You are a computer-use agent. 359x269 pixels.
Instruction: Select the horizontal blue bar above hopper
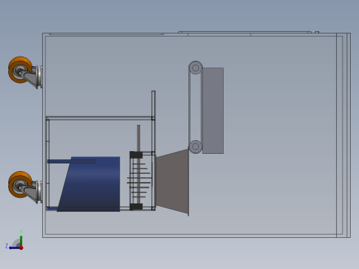coord(71,161)
